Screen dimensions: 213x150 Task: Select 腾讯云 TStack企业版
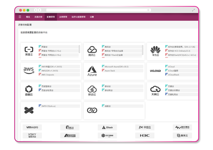(122, 55)
